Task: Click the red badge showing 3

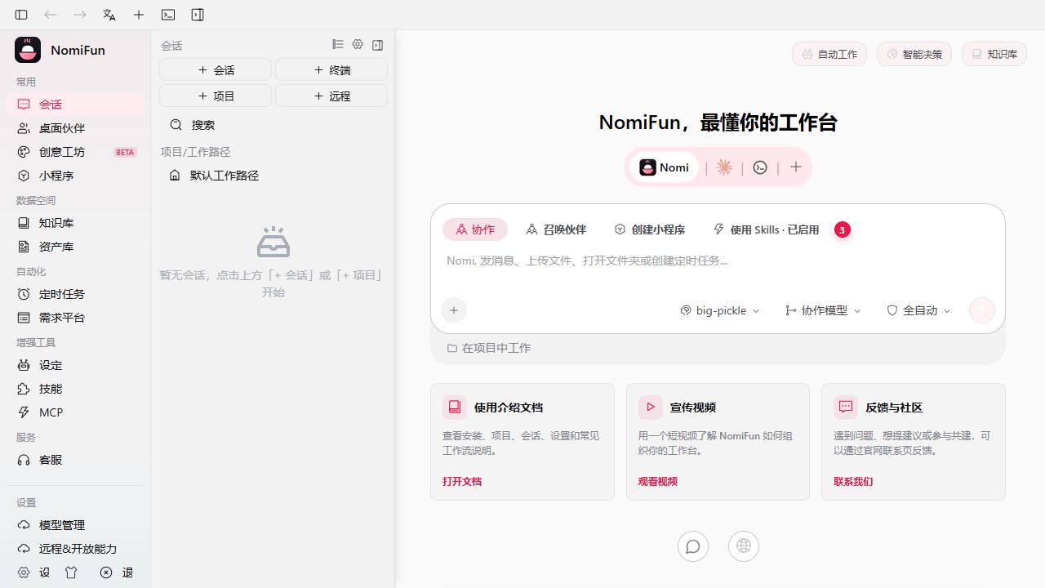Action: tap(843, 229)
